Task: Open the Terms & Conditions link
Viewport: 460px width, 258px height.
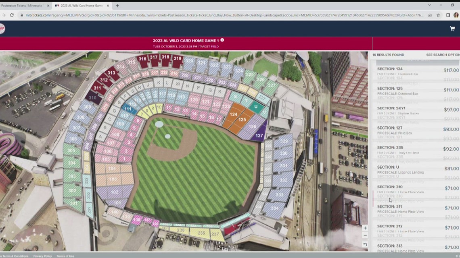Action: (15, 256)
